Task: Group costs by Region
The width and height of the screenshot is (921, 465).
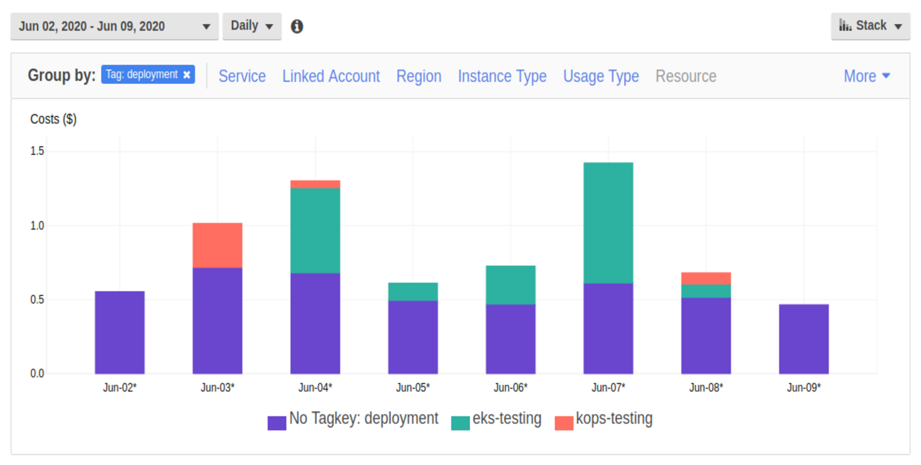Action: [419, 76]
